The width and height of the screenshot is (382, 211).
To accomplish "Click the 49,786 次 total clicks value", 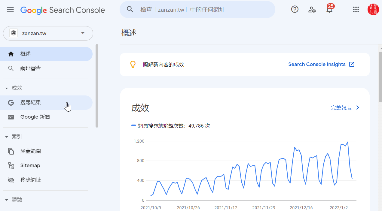I will click(199, 126).
